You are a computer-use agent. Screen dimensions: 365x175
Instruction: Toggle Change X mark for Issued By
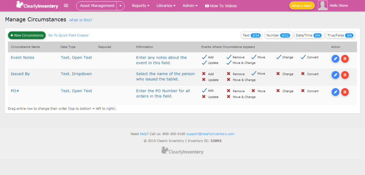click(278, 74)
